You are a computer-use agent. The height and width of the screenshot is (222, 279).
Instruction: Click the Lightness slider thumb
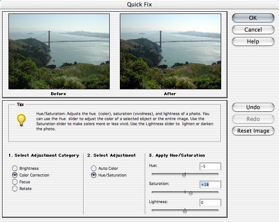tap(185, 211)
